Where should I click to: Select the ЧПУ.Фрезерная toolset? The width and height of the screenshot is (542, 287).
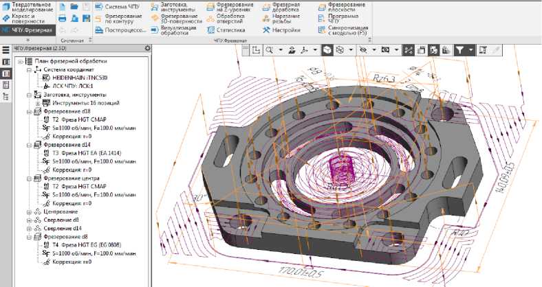coord(28,30)
